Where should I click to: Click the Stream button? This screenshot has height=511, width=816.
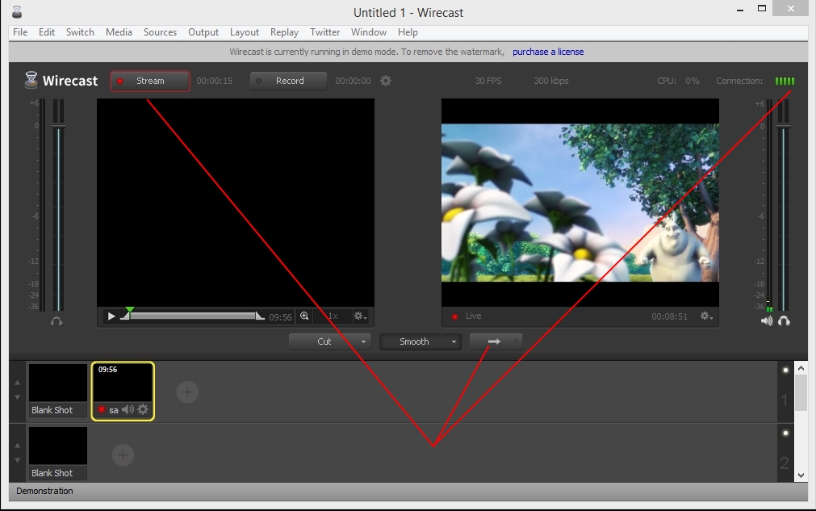[150, 81]
